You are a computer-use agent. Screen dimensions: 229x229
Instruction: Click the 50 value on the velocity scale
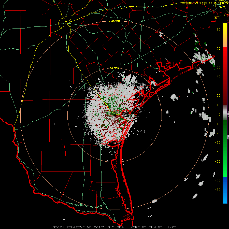pos(219,67)
